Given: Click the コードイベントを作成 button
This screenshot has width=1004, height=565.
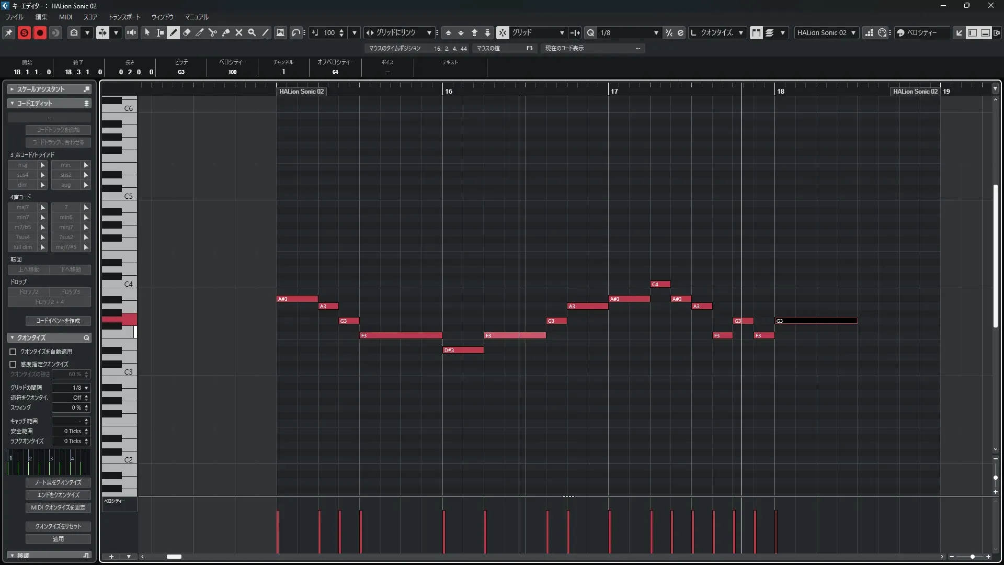Looking at the screenshot, I should (58, 321).
